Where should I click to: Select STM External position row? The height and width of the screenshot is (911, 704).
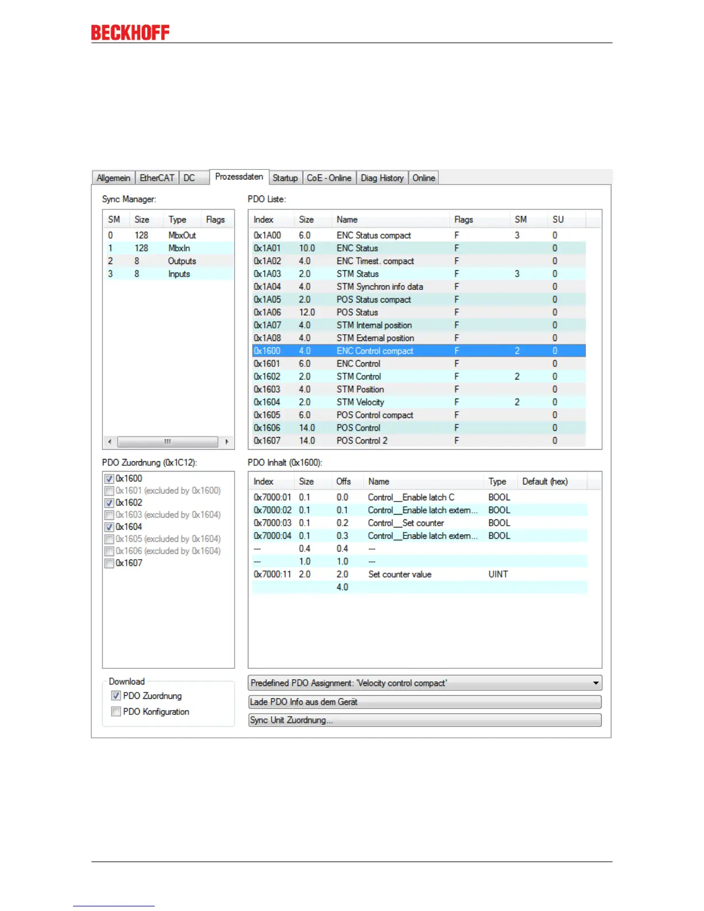coord(419,338)
